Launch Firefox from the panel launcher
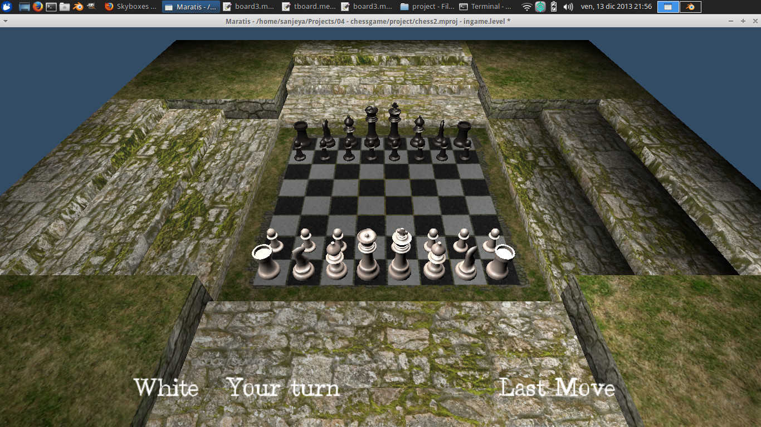 (x=38, y=7)
